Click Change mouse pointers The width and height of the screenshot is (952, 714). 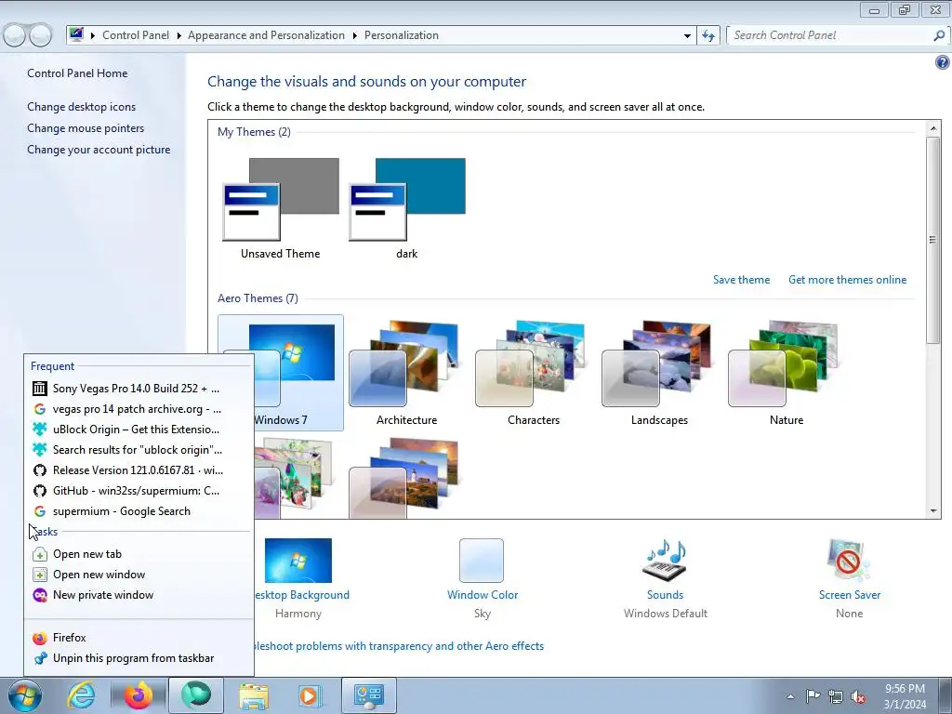tap(86, 128)
